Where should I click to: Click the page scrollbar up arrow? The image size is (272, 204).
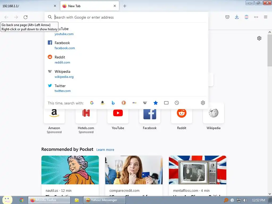[x=270, y=32]
